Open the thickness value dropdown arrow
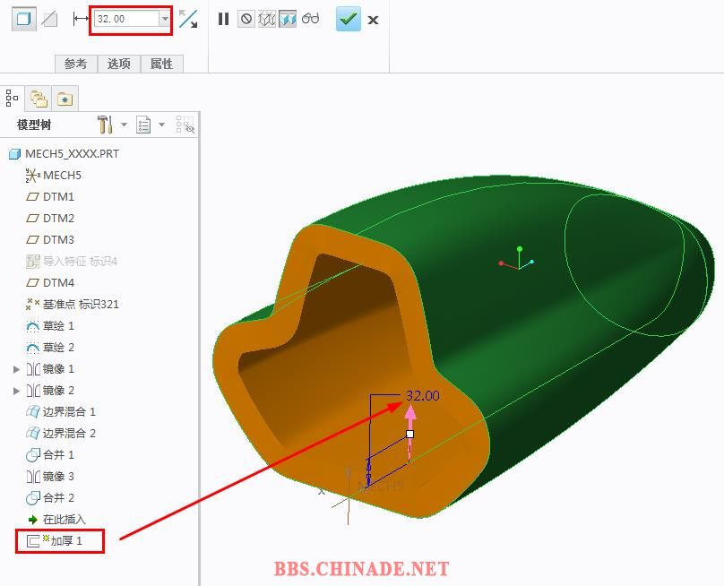 [x=165, y=19]
